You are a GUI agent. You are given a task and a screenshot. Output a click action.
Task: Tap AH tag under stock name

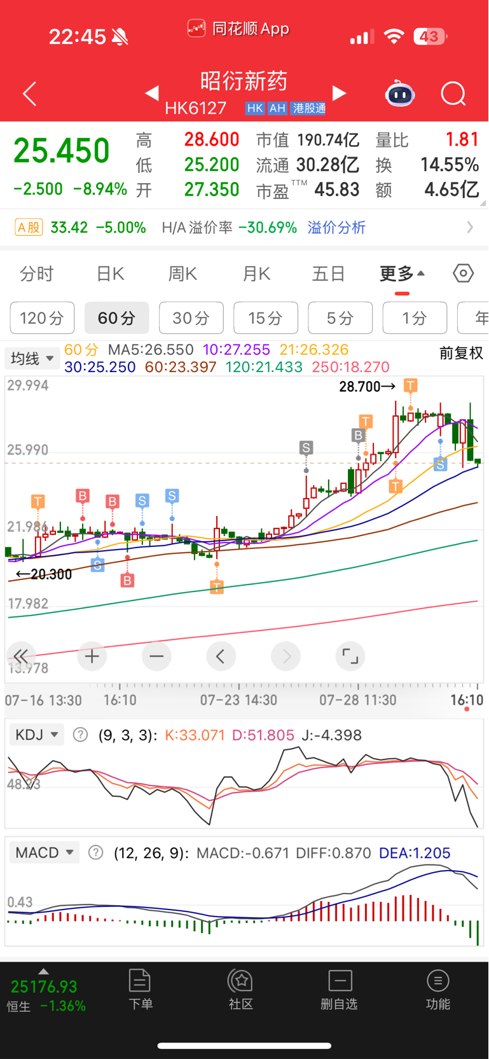[277, 108]
